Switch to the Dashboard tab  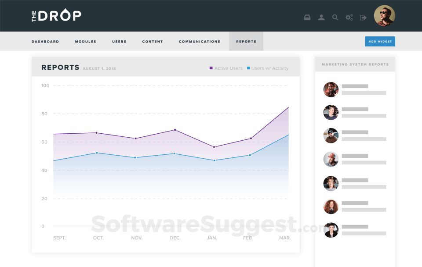(x=45, y=42)
